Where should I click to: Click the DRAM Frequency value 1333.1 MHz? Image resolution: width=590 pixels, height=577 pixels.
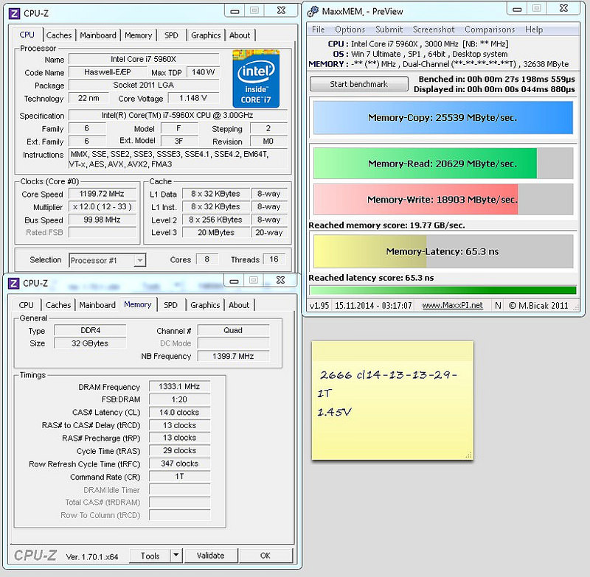coord(179,386)
